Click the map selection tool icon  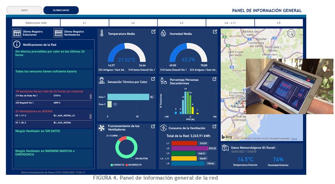[x=291, y=33]
